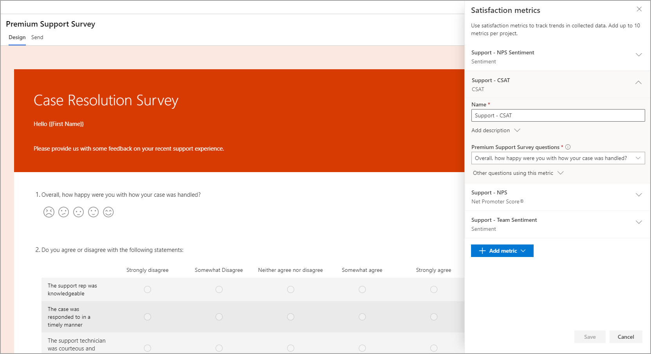The image size is (651, 354).
Task: Select the neutral smiley face rating
Action: [x=79, y=212]
